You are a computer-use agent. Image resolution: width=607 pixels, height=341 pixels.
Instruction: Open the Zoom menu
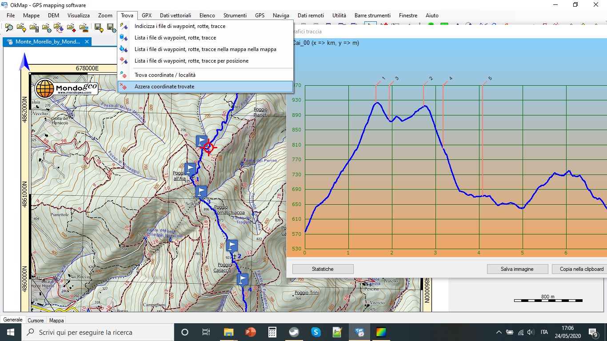click(x=105, y=16)
